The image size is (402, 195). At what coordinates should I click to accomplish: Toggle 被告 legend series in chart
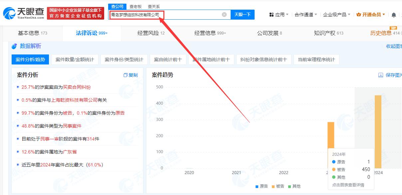click(278, 186)
